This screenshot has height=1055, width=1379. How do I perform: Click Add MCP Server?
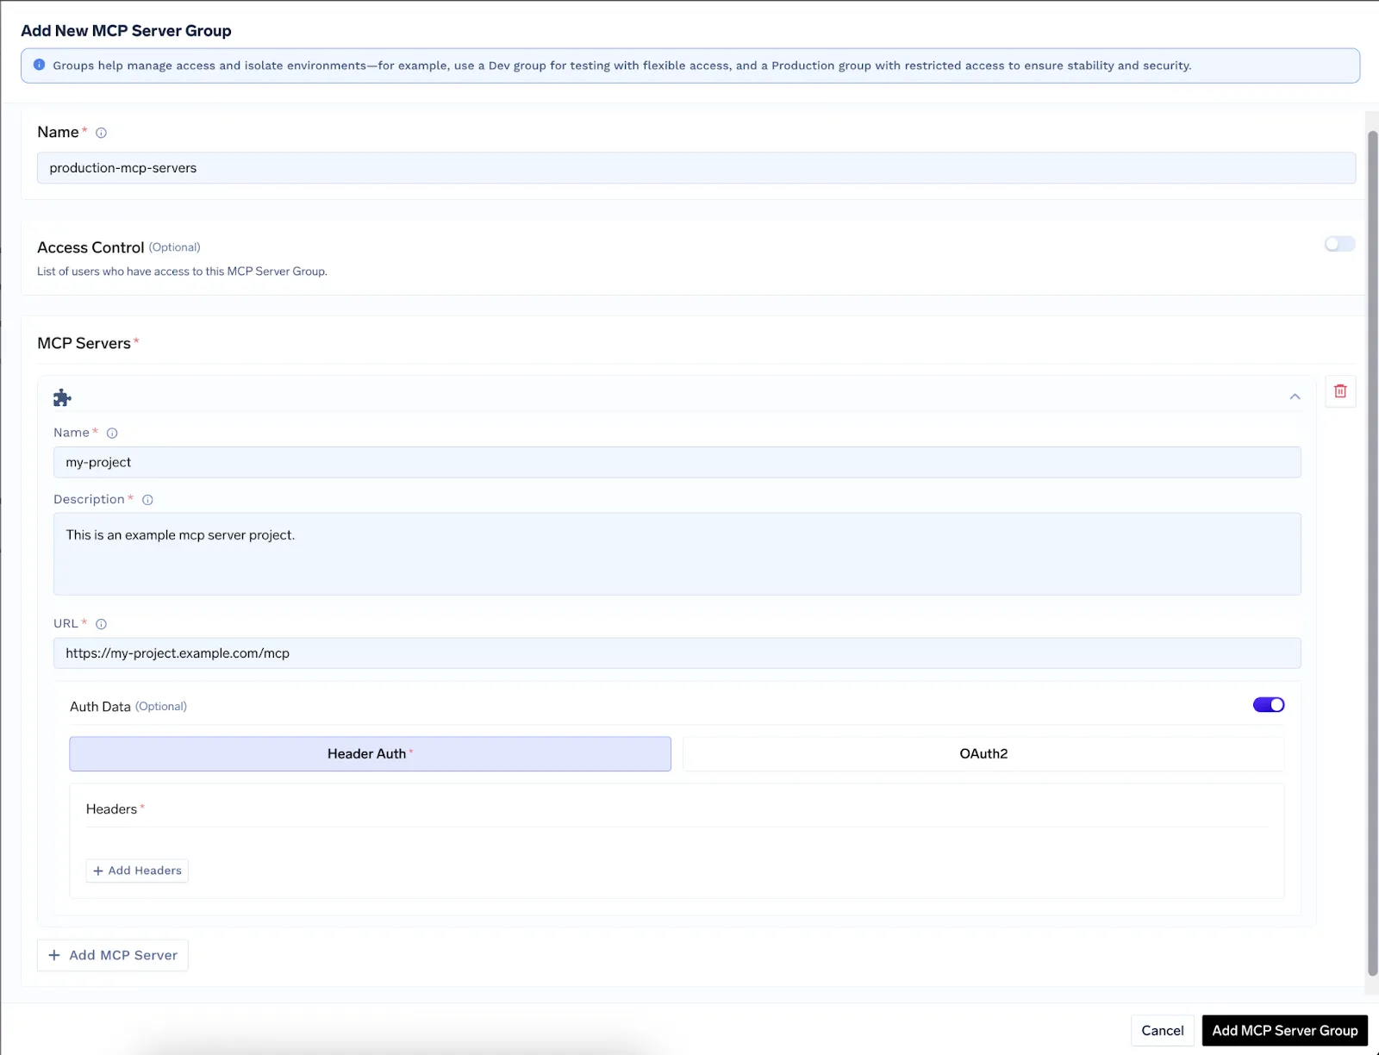coord(112,955)
